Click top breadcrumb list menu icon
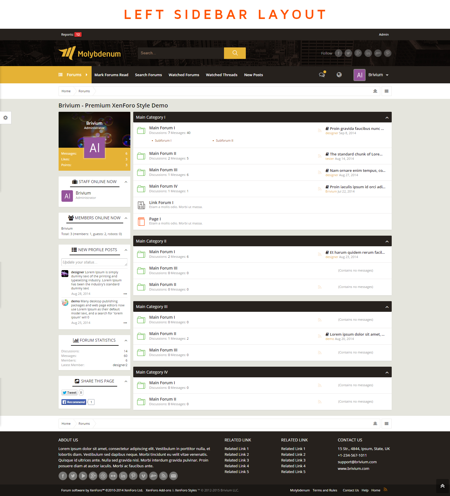Screen dimensions: 450x496 (x=387, y=91)
